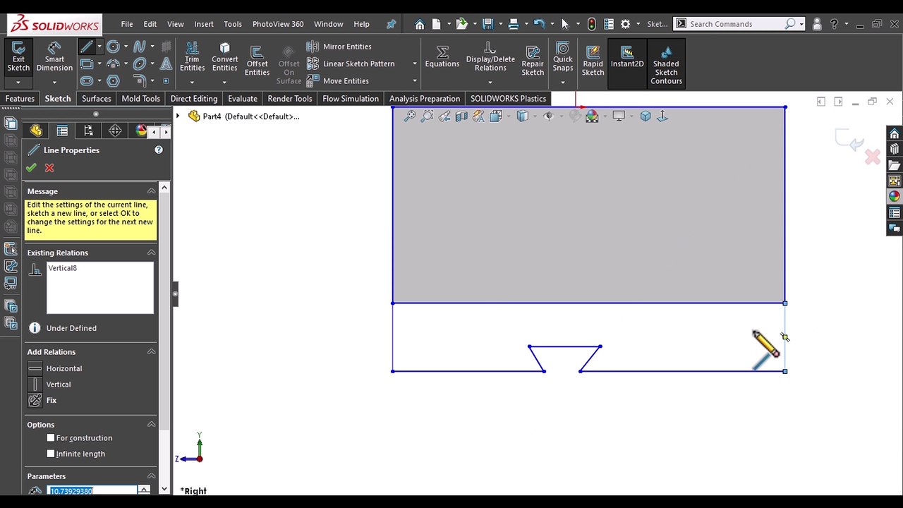Cancel line with the red X
Image resolution: width=903 pixels, height=508 pixels.
49,168
